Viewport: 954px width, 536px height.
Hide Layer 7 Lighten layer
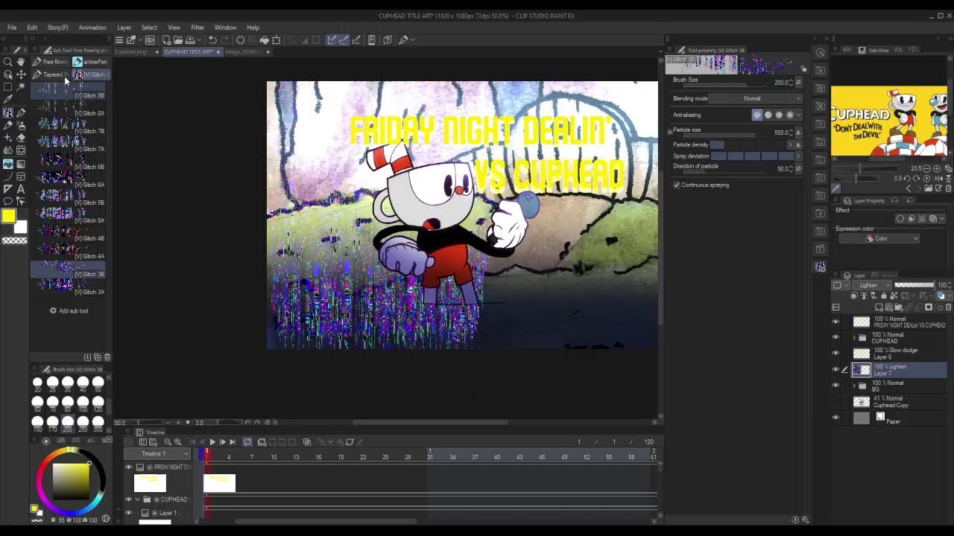coord(835,369)
